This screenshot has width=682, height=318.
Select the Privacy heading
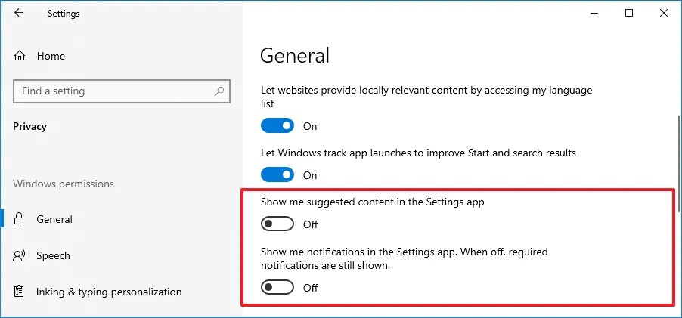point(30,126)
